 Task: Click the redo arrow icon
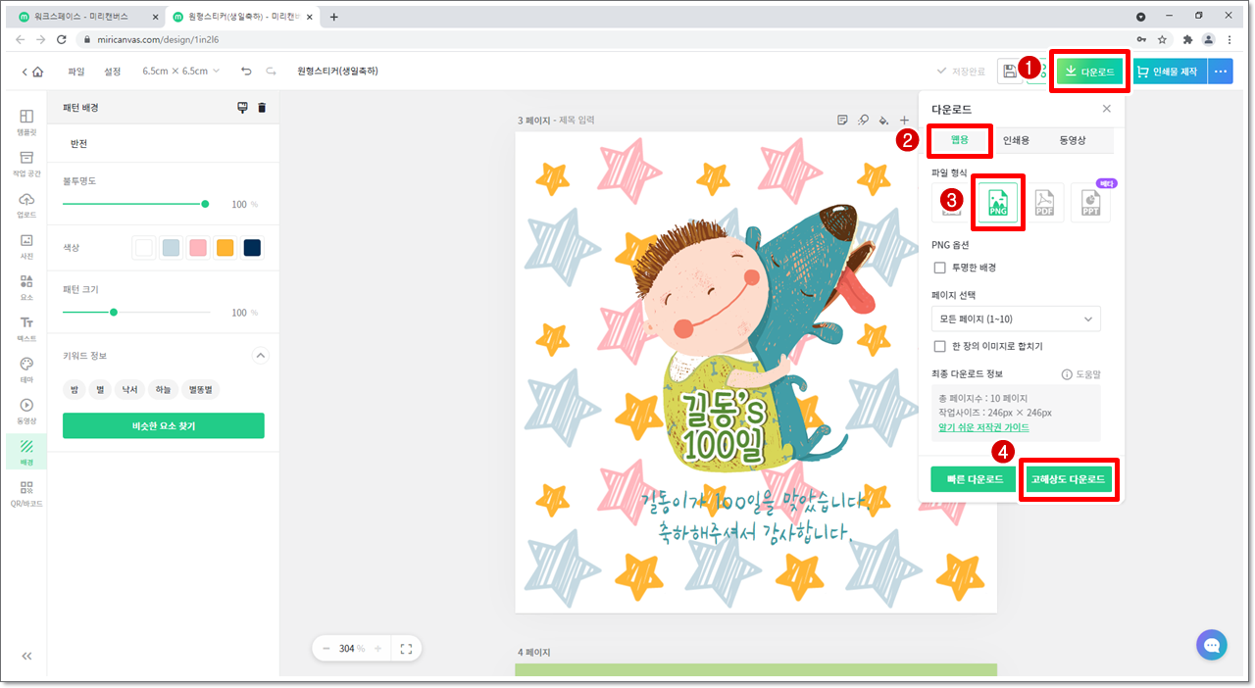pyautogui.click(x=271, y=72)
